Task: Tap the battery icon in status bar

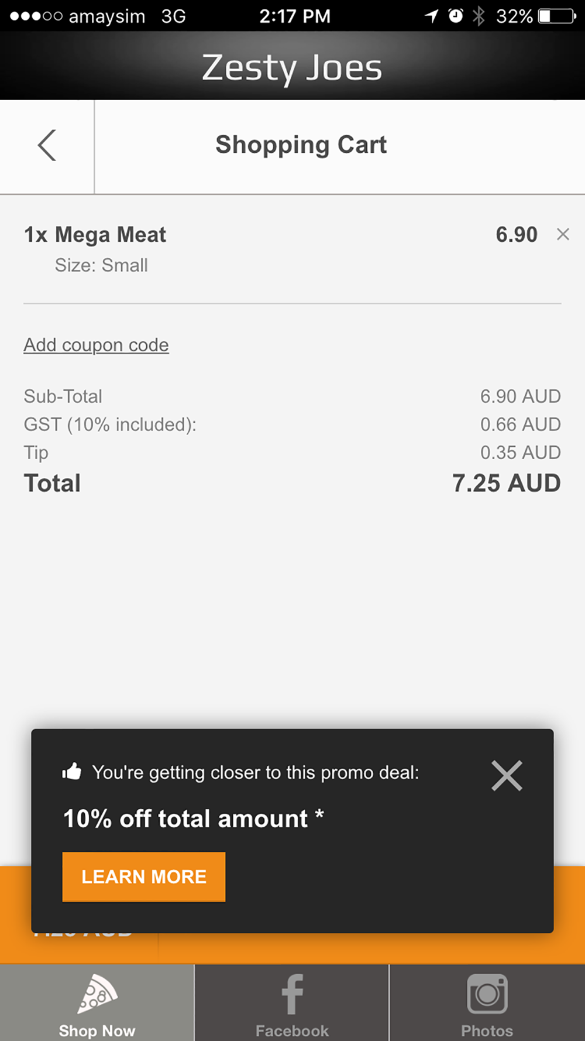Action: pos(558,16)
